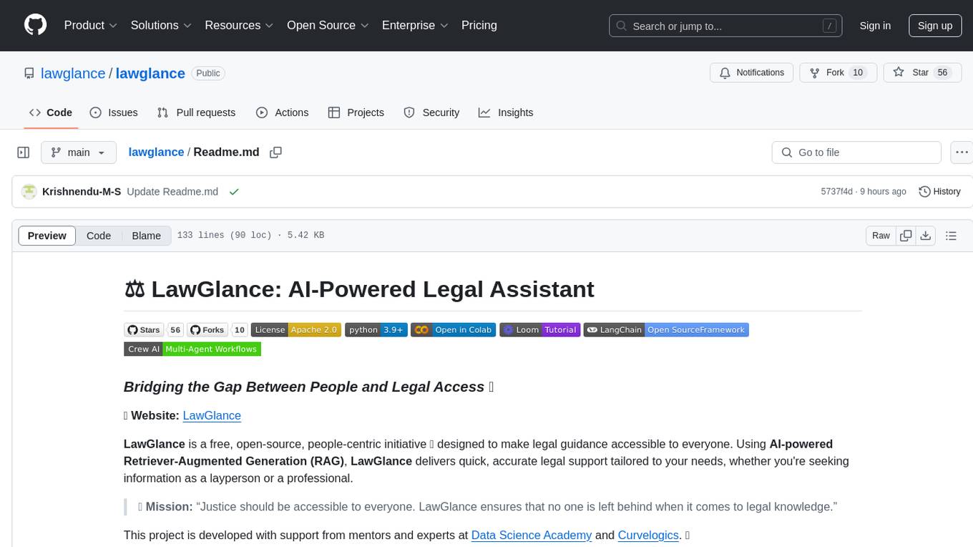Open the lawglance owner link
Image resolution: width=973 pixels, height=547 pixels.
[73, 73]
